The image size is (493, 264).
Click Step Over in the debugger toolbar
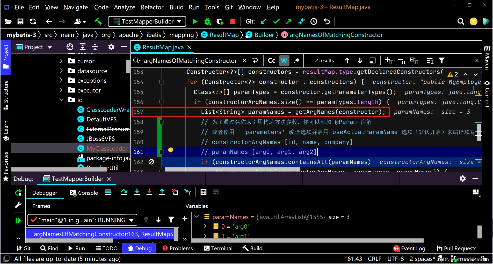(124, 192)
